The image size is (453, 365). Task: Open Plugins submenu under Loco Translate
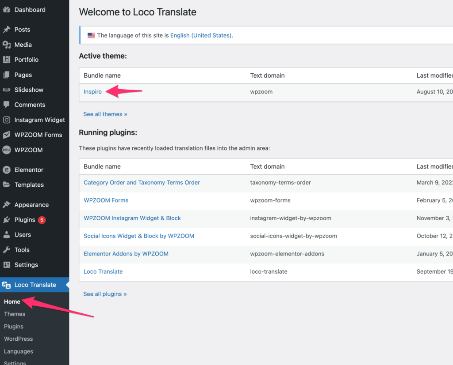pos(14,327)
